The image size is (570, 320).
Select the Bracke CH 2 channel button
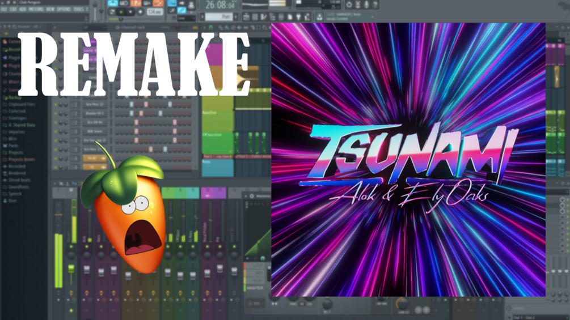[95, 114]
